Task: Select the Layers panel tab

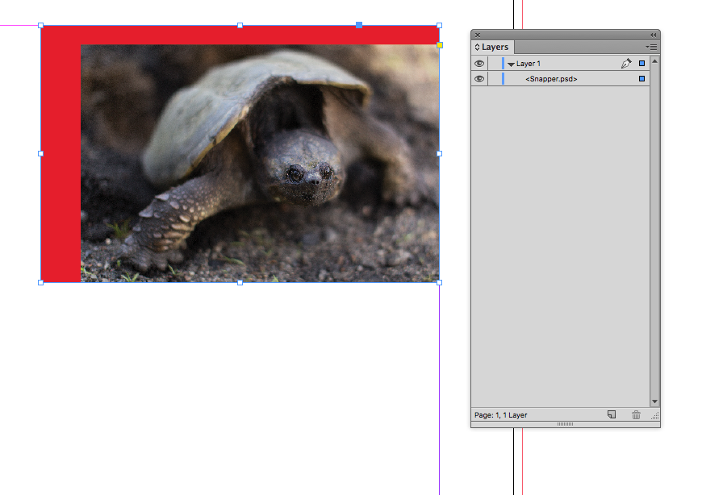Action: click(x=495, y=48)
